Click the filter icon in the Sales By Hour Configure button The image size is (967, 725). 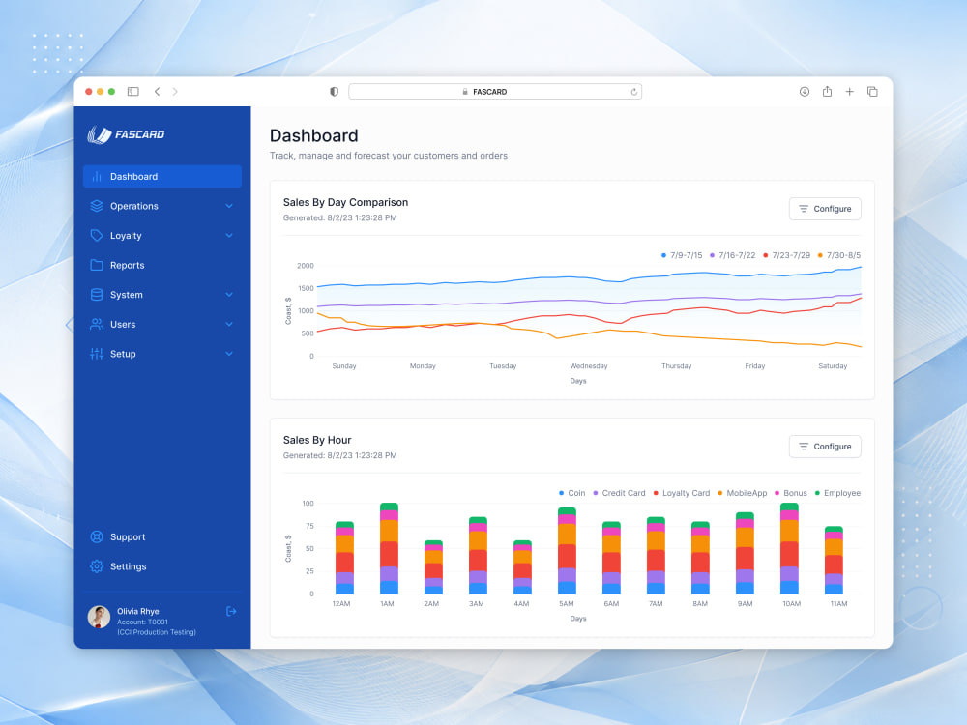(x=804, y=447)
